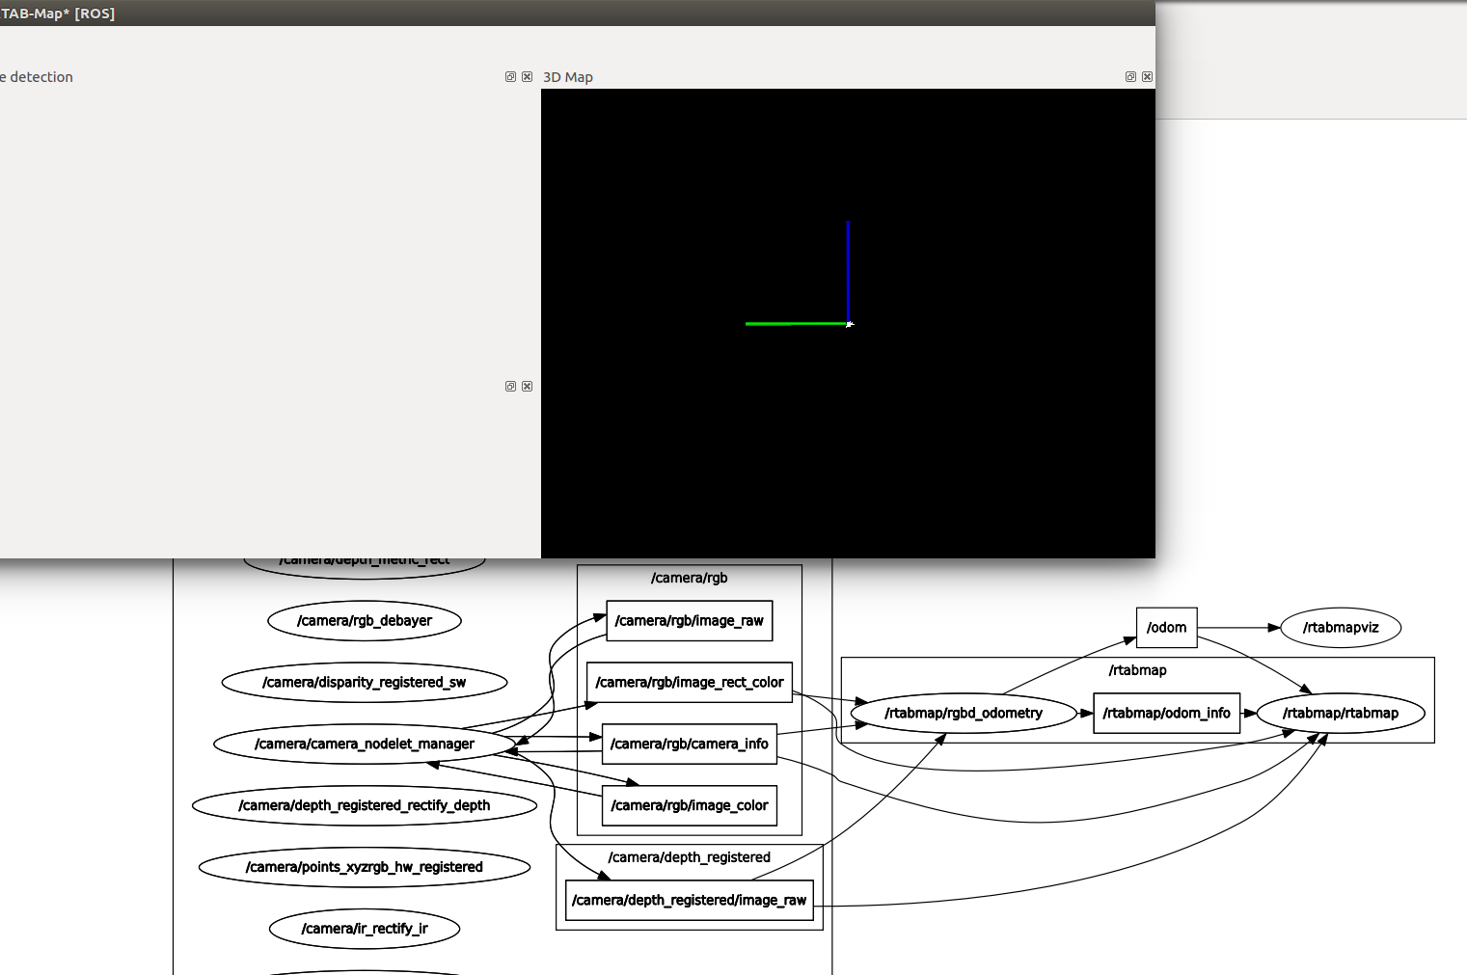Select the /odom topic node
The image size is (1467, 975).
click(x=1166, y=628)
